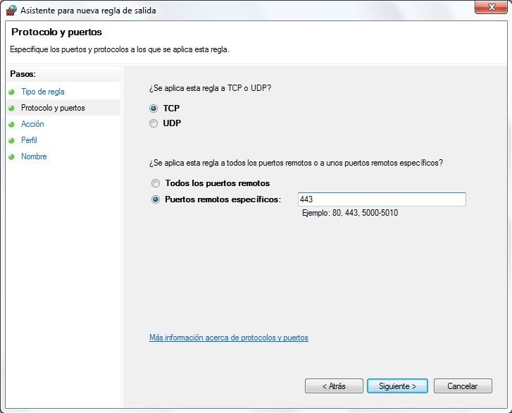Choose Puertos remotos específicos option

[x=156, y=199]
